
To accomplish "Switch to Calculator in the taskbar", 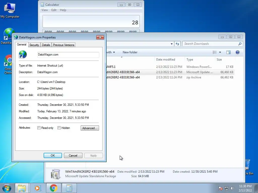I will click(69, 188).
